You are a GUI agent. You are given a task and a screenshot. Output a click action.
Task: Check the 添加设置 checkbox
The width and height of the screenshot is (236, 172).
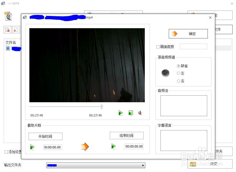5,152
